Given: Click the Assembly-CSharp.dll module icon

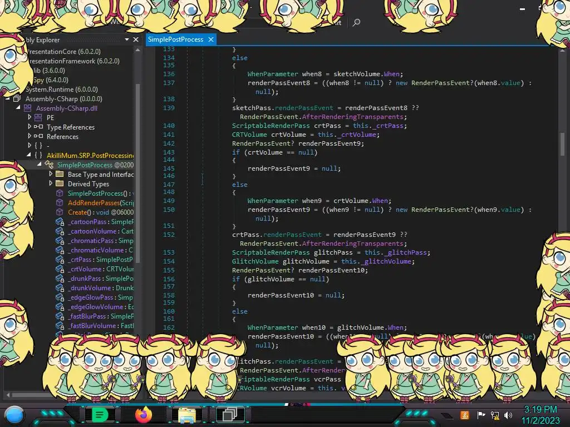Looking at the screenshot, I should (28, 108).
